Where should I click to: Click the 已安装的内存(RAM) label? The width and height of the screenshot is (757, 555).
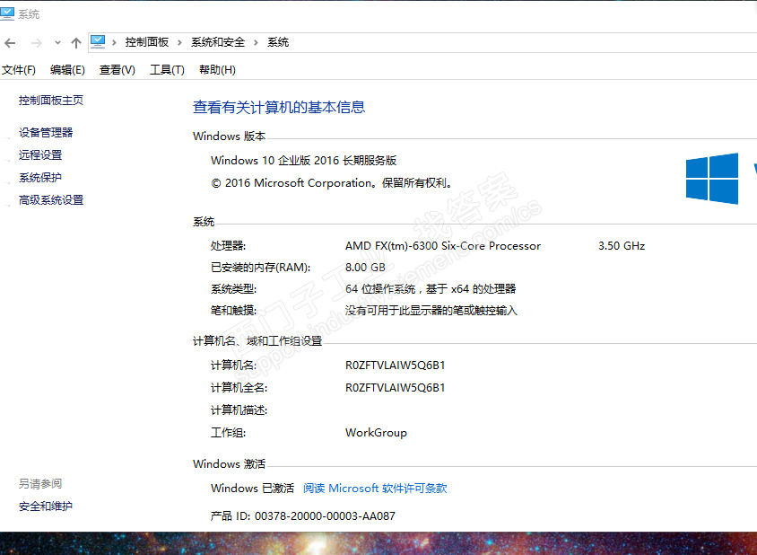pos(261,268)
